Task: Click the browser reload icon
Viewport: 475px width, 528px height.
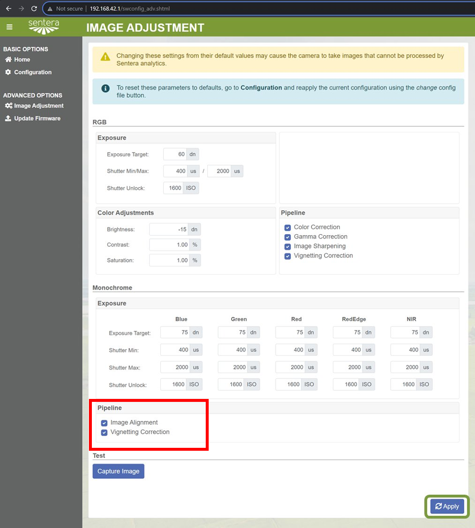Action: click(34, 9)
